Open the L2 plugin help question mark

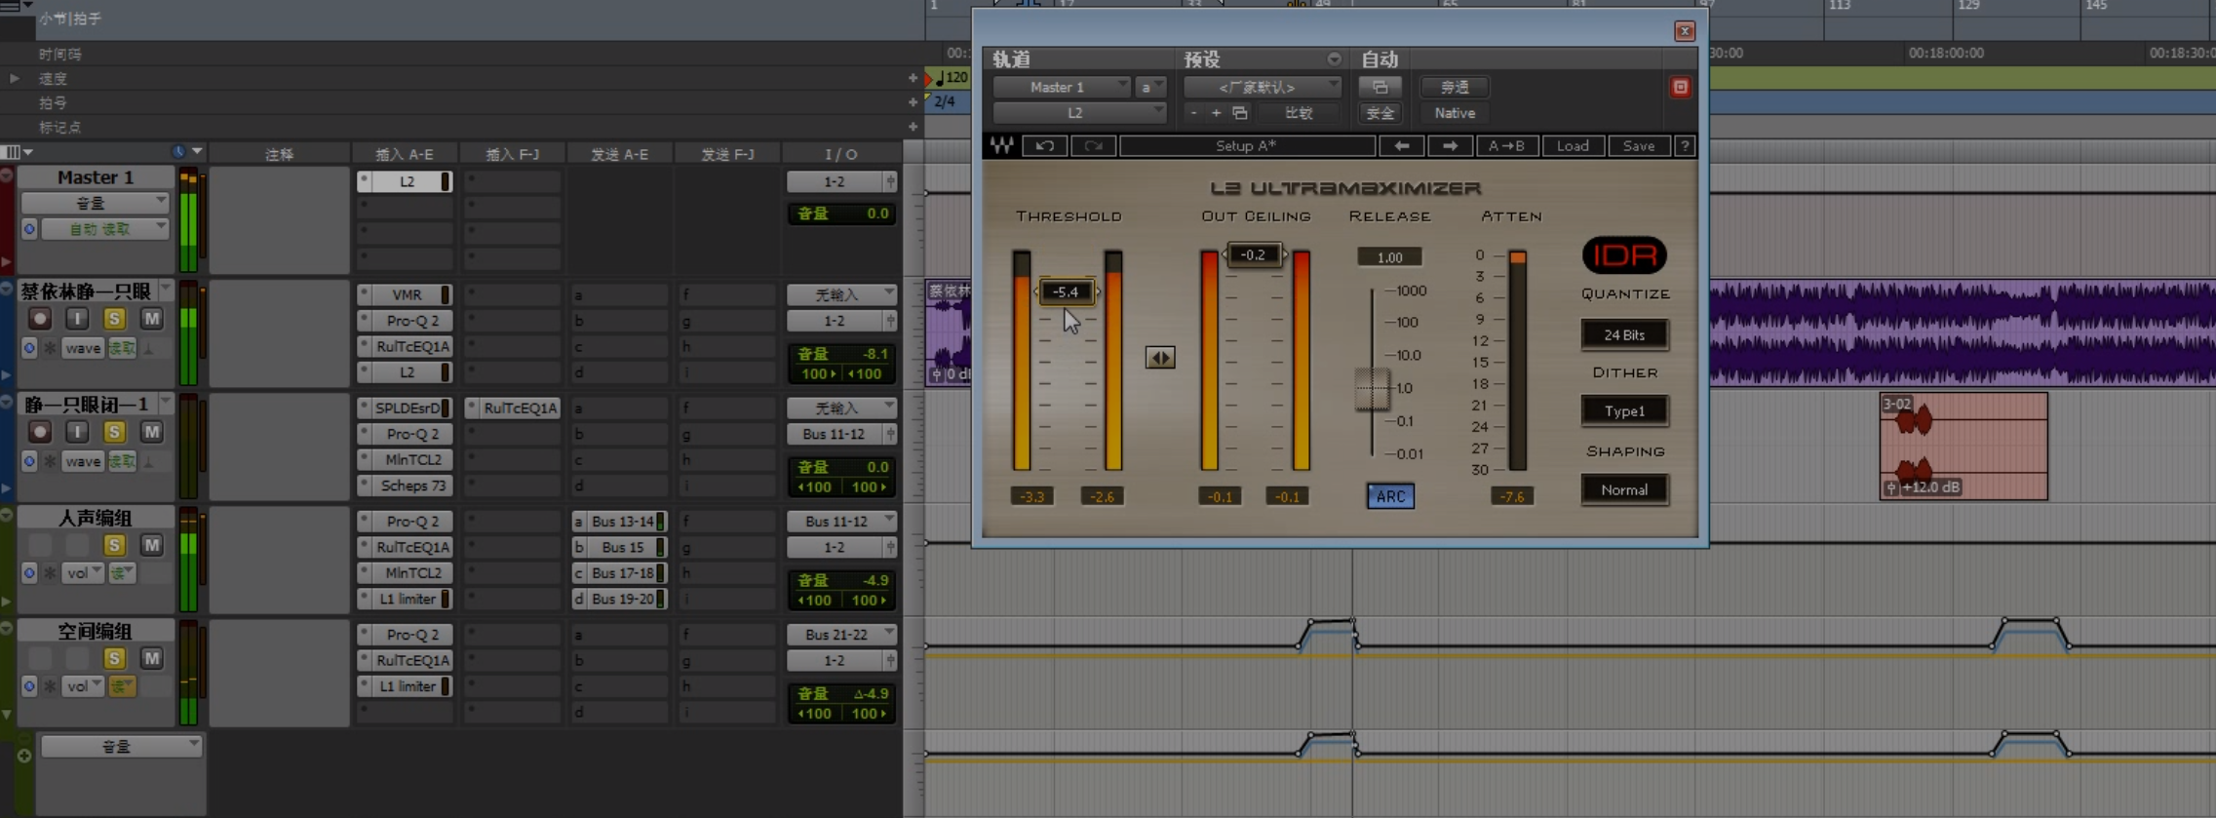click(x=1684, y=146)
